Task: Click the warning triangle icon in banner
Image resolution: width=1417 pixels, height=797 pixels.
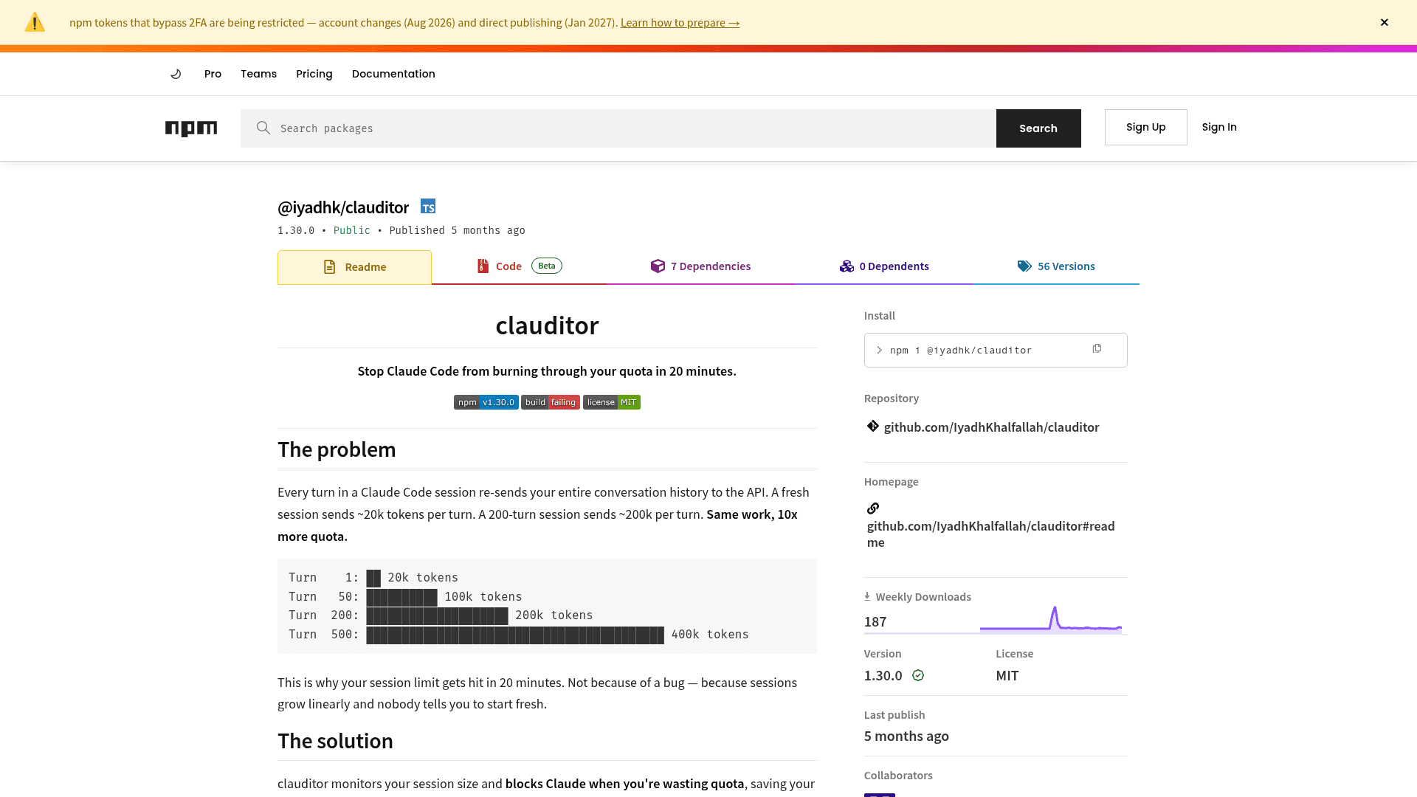Action: click(35, 22)
